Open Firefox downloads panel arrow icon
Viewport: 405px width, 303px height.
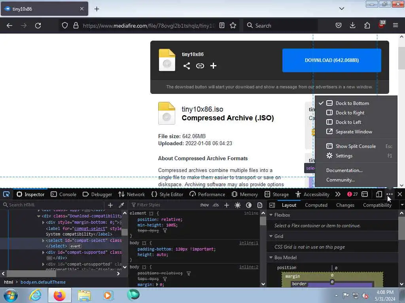point(352,25)
